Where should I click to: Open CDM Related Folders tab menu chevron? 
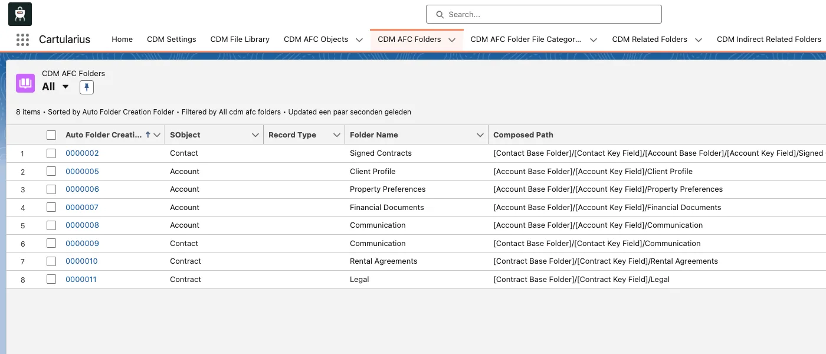(699, 40)
